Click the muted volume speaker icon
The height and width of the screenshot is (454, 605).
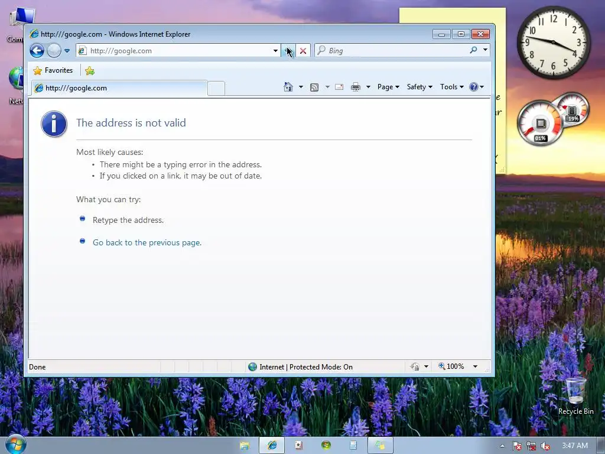pyautogui.click(x=545, y=446)
